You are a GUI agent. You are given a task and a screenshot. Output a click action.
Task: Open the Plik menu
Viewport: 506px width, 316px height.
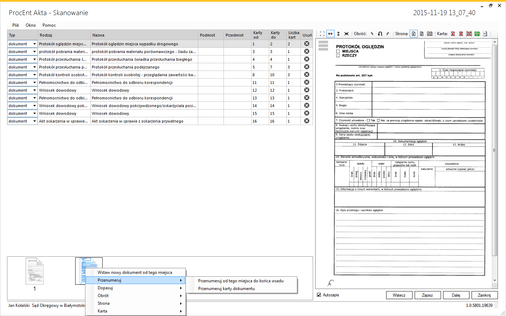(x=16, y=25)
